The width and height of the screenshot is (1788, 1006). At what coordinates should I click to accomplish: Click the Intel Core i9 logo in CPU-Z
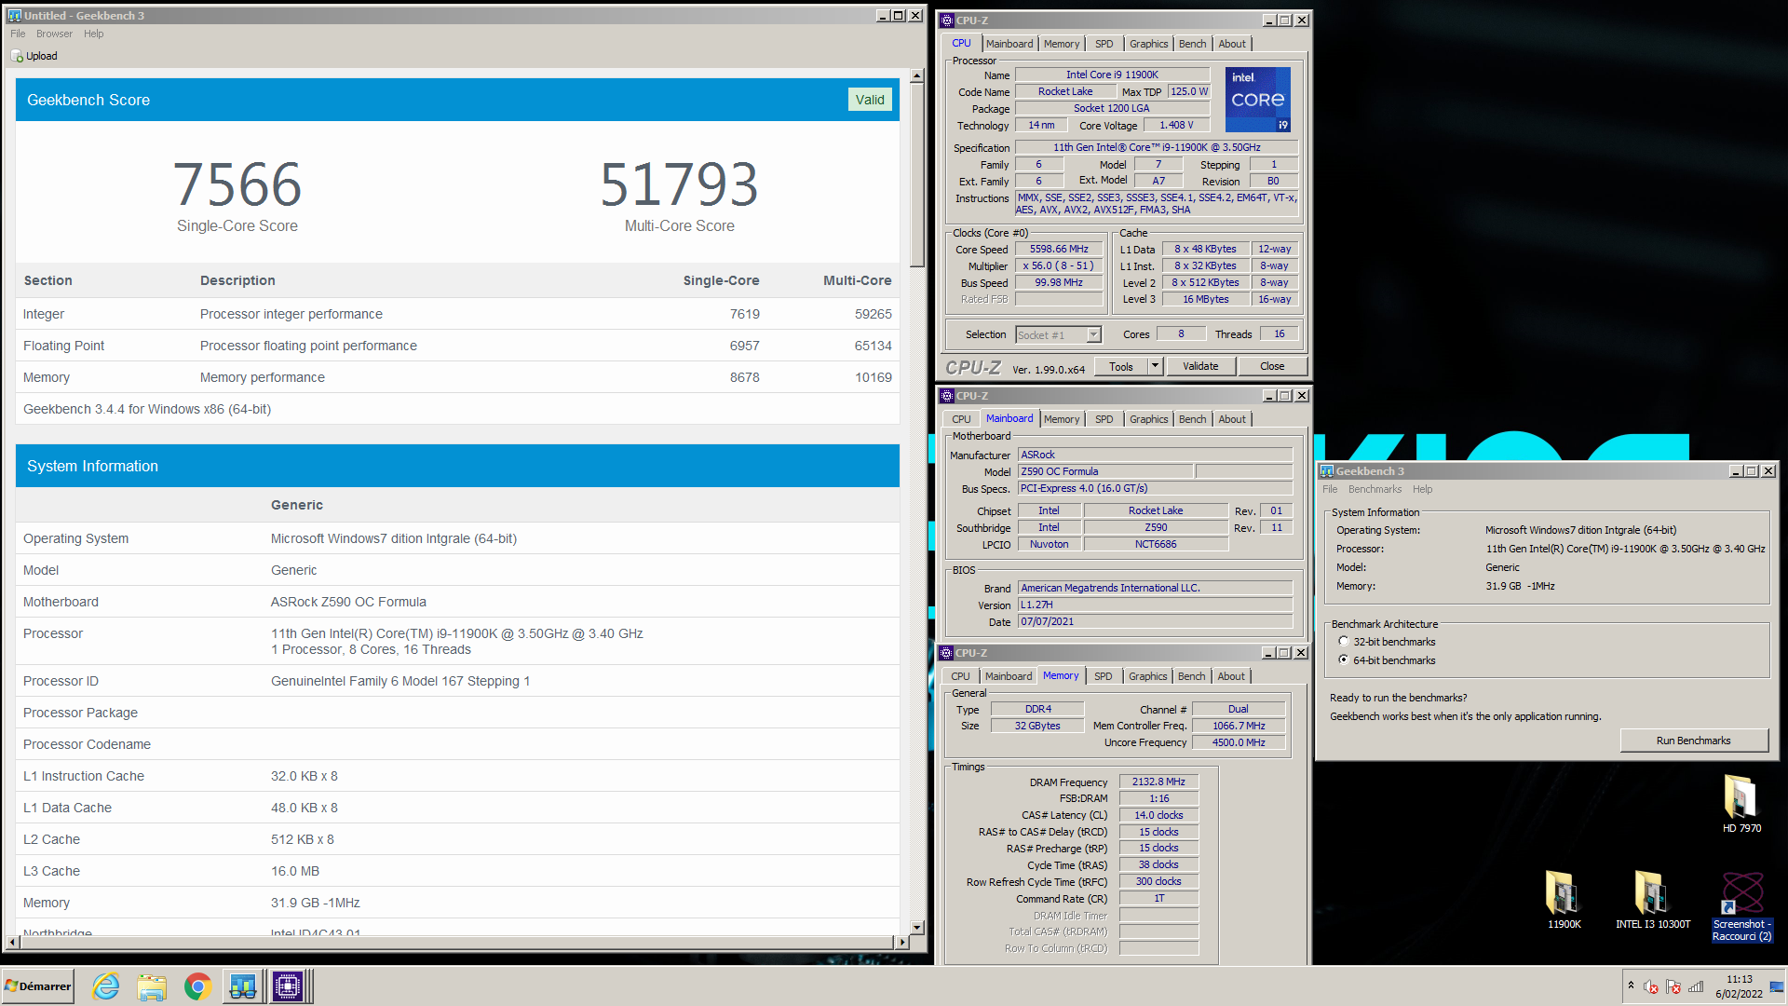(x=1257, y=99)
